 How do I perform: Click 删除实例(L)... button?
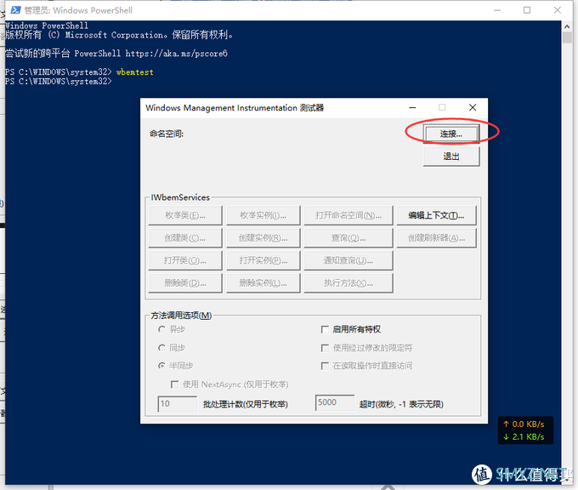[x=263, y=283]
